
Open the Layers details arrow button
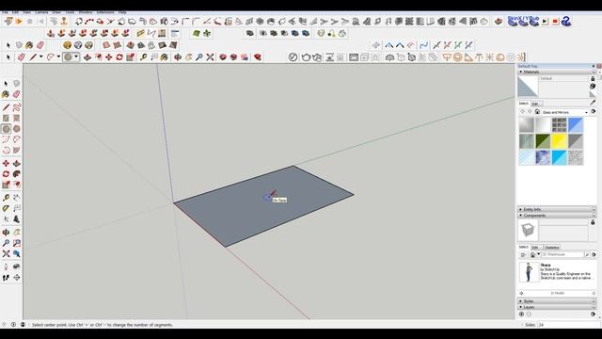594,314
